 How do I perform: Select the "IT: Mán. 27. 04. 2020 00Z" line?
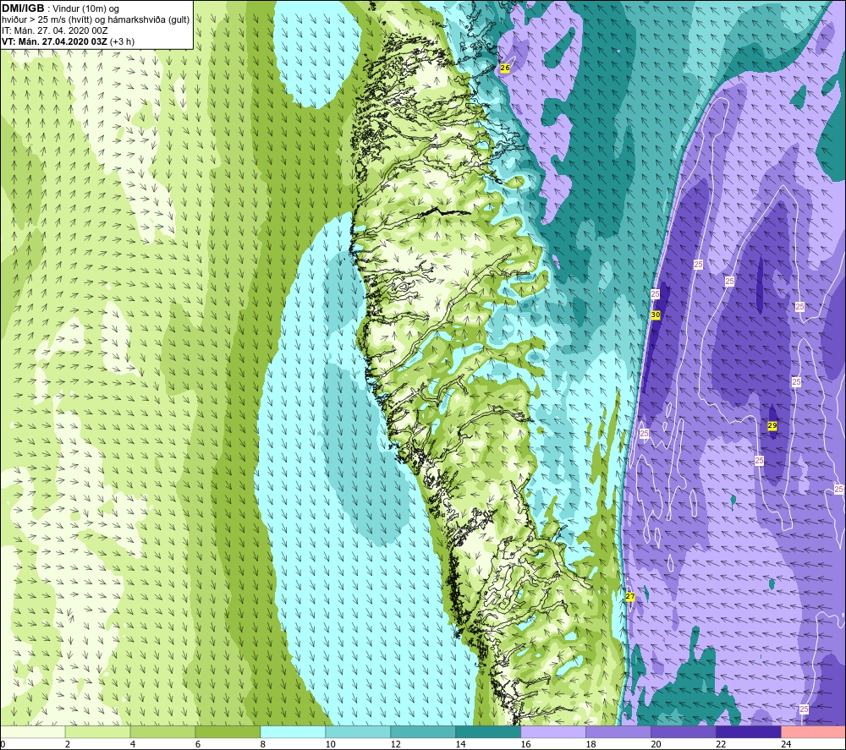pyautogui.click(x=54, y=30)
